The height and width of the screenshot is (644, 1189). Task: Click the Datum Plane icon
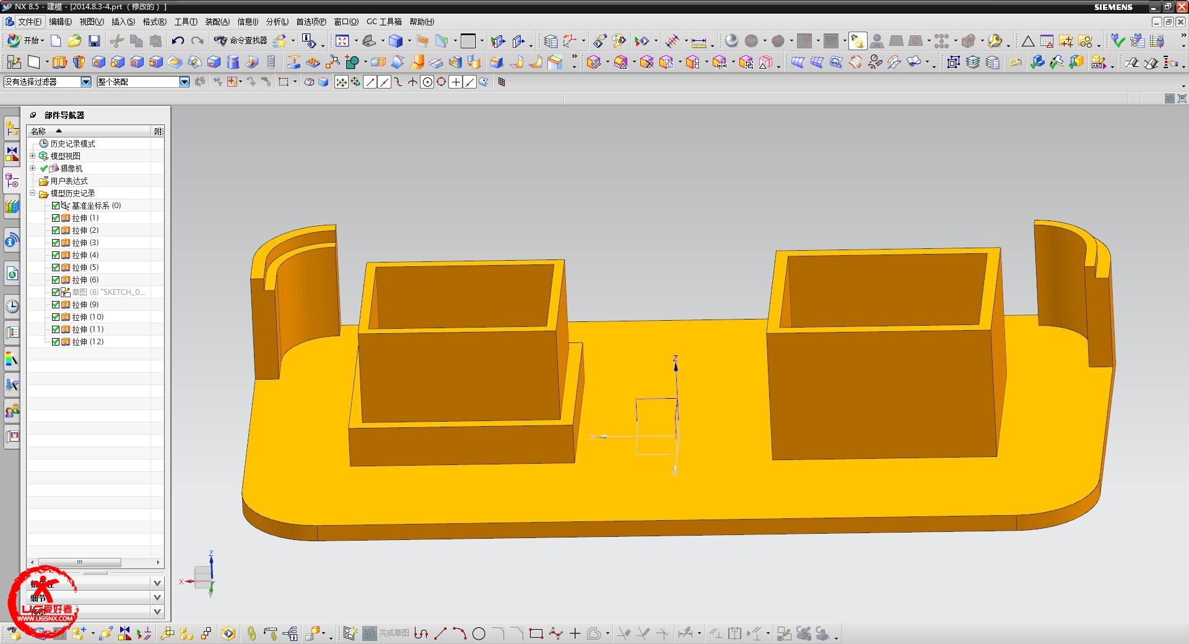pos(33,62)
